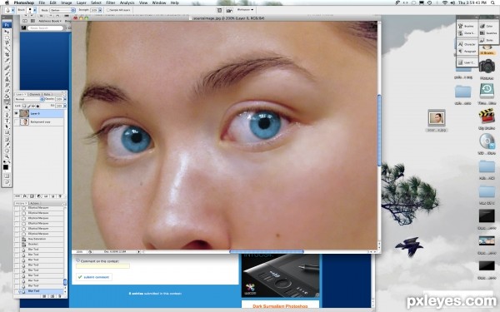500x312 pixels.
Task: Select the Rectangular Marquee tool
Action: [x=7, y=37]
